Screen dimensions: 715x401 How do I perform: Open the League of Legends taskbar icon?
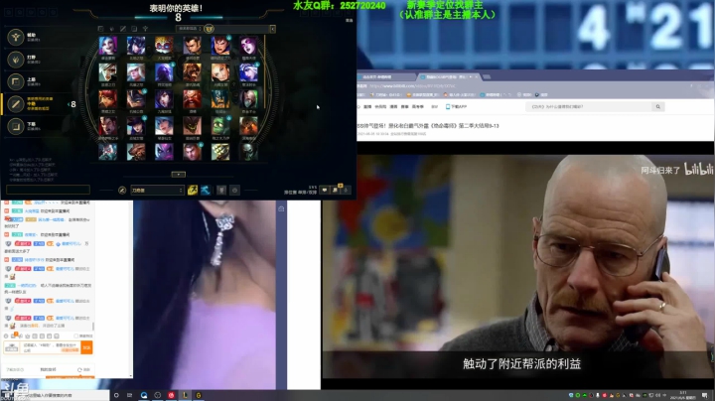185,395
